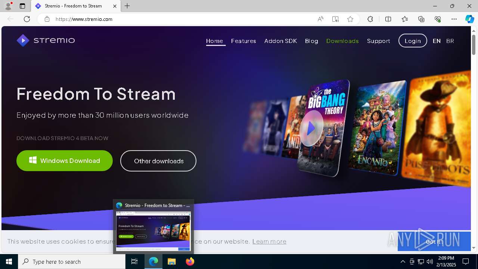This screenshot has width=478, height=269.
Task: Open the Support nav item
Action: click(378, 41)
